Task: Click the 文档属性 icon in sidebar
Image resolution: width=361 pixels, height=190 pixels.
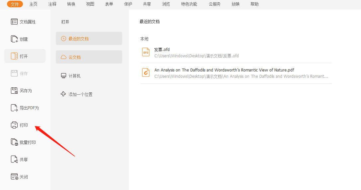Action: 14,22
